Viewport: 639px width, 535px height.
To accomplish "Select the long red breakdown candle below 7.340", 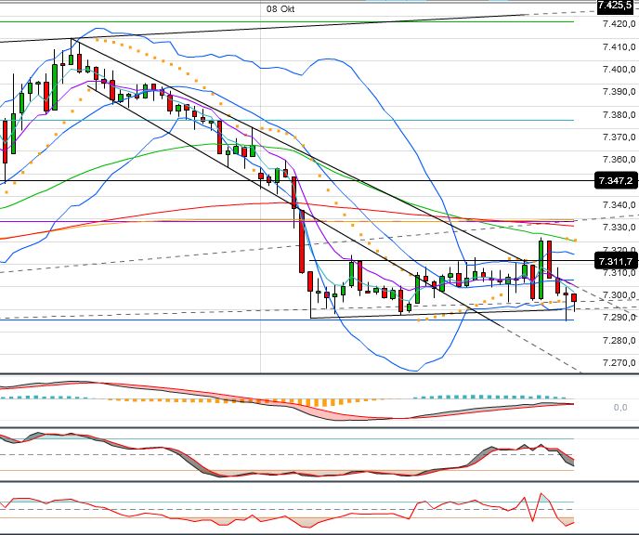I will click(x=302, y=241).
